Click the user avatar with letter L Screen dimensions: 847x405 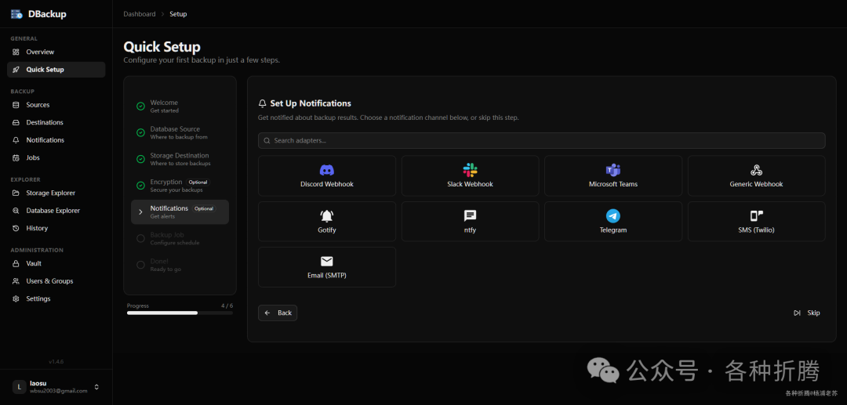coord(20,387)
